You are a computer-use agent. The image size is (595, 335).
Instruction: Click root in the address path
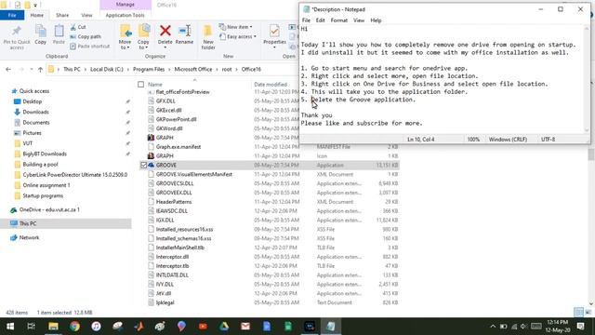(x=227, y=69)
